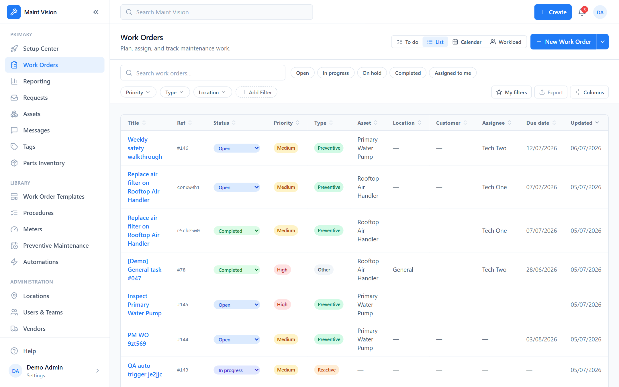Click the Maint Vision wrench logo
This screenshot has width=619, height=387.
click(14, 12)
